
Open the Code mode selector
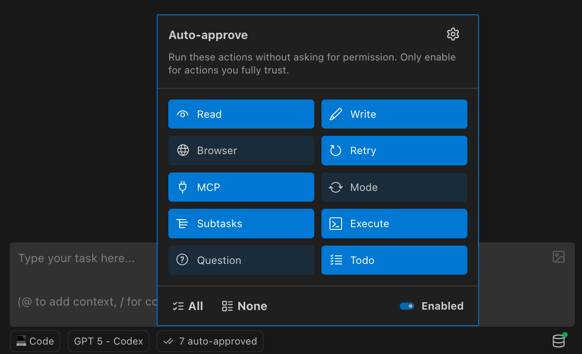tap(35, 341)
